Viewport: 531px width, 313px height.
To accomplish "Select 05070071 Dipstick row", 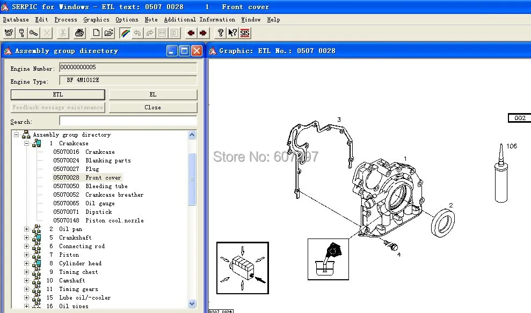I will [83, 212].
